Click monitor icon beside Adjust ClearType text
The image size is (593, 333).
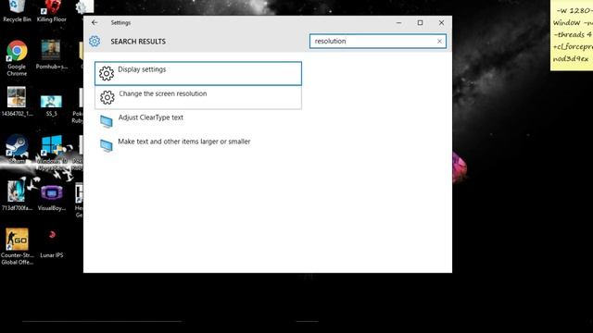tap(107, 121)
